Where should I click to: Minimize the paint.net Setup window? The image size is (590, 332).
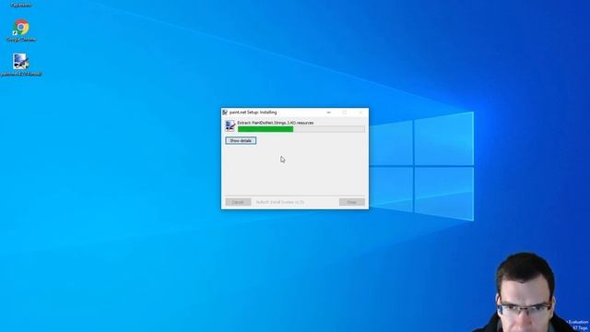tap(328, 113)
